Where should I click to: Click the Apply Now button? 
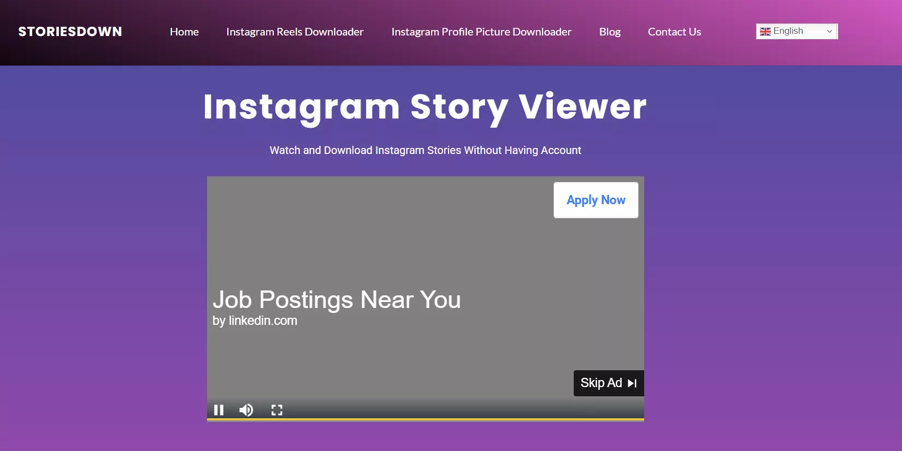point(596,200)
